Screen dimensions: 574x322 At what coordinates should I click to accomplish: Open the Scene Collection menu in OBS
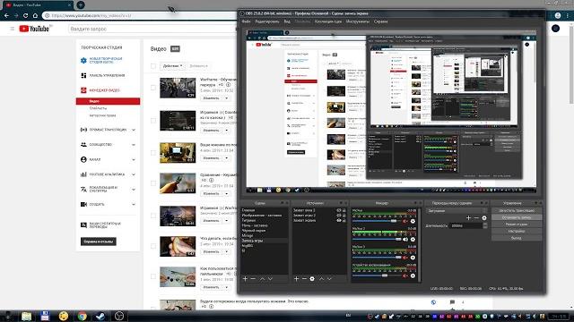(x=328, y=21)
